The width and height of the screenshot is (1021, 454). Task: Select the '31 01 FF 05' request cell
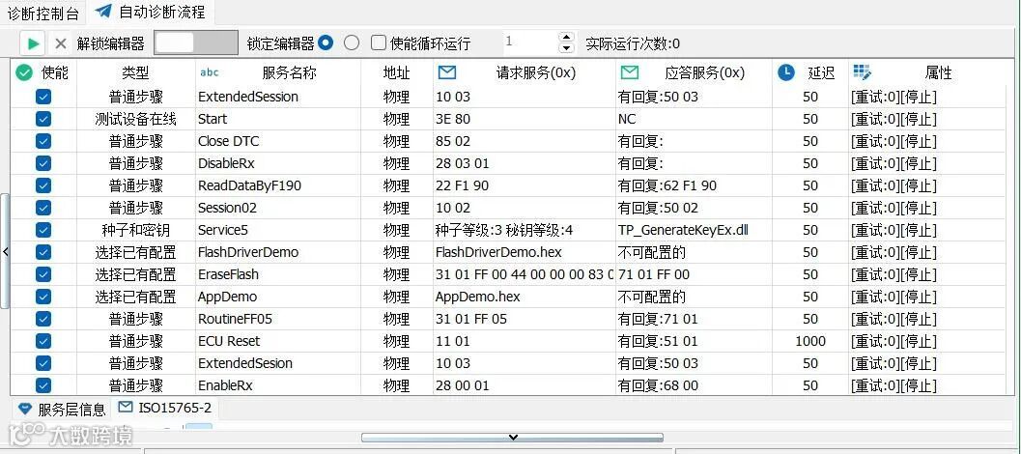point(525,319)
